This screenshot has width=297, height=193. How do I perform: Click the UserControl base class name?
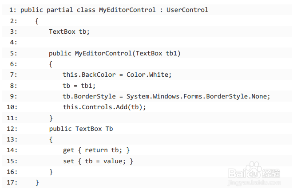(187, 10)
